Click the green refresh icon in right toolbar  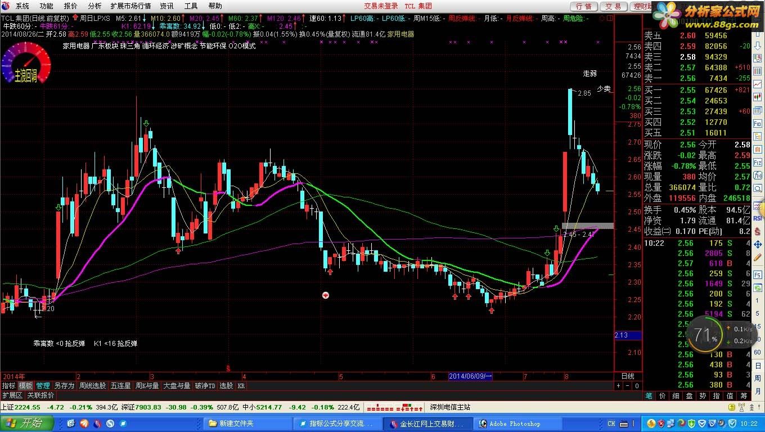point(758,288)
